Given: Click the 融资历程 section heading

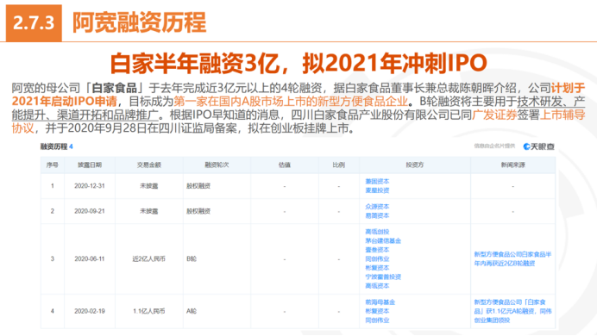Looking at the screenshot, I should pos(53,146).
